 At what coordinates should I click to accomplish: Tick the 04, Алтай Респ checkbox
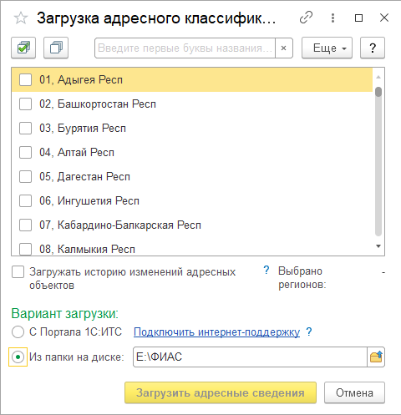[x=25, y=153]
